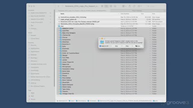
Task: Collapse the plist folder disclosure triangle
Action: [57, 26]
